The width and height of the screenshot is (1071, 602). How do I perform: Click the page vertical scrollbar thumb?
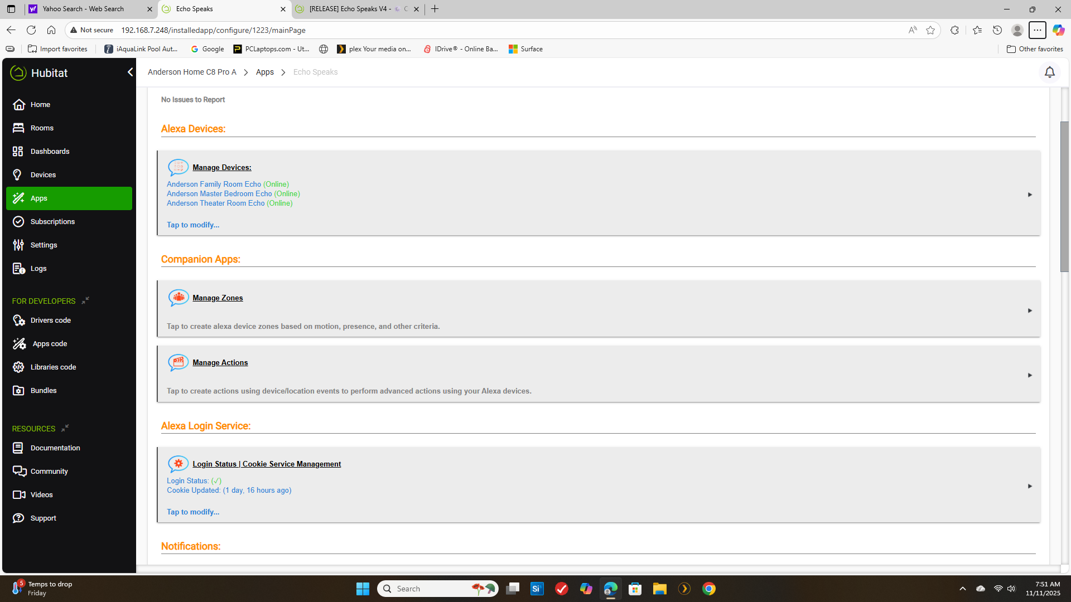(x=1064, y=195)
